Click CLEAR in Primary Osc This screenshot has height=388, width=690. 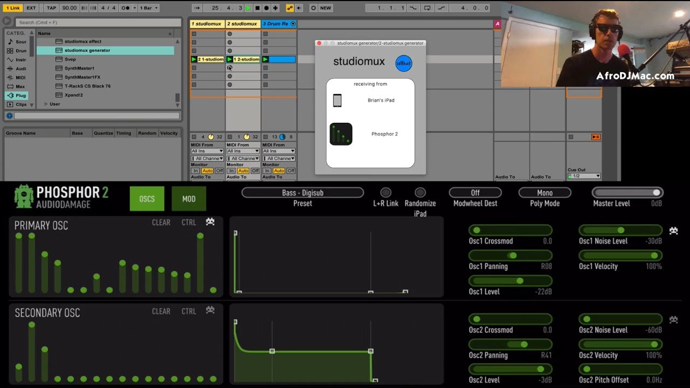coord(161,223)
